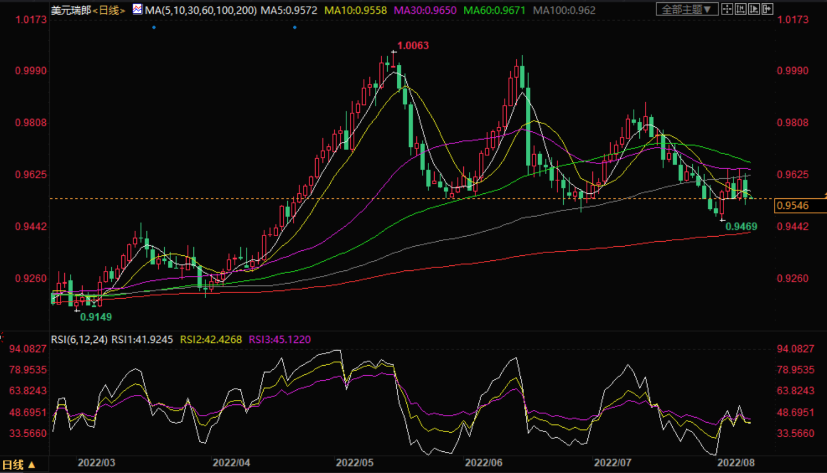Image resolution: width=827 pixels, height=473 pixels.
Task: Open RSI(6,12,24) indicator settings
Action: coord(79,340)
